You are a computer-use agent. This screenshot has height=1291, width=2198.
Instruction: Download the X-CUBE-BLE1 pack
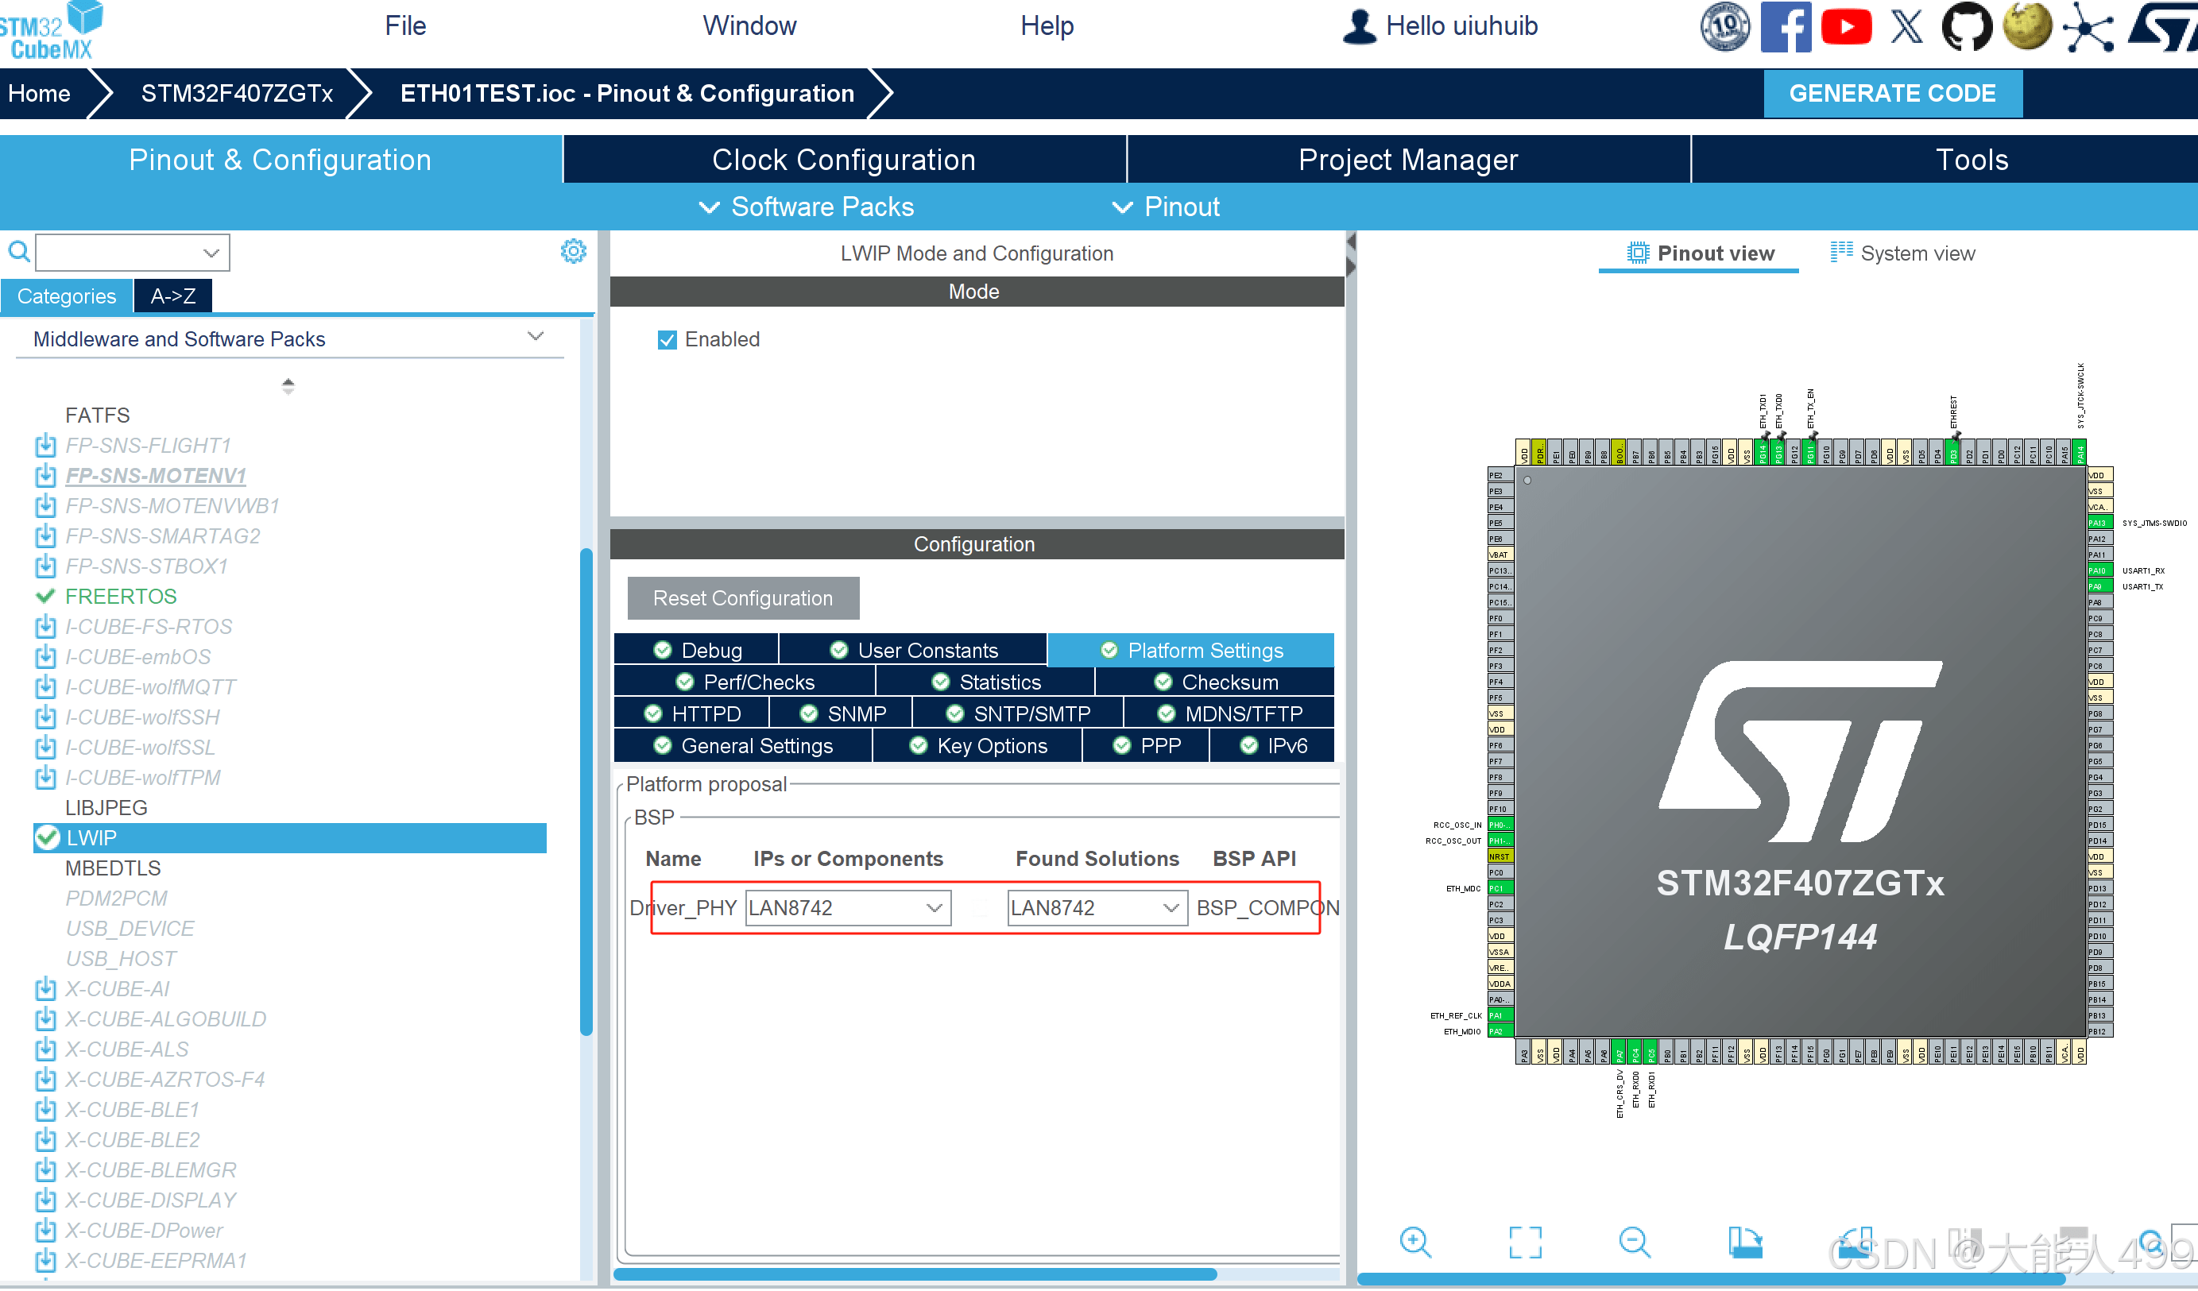pos(45,1111)
